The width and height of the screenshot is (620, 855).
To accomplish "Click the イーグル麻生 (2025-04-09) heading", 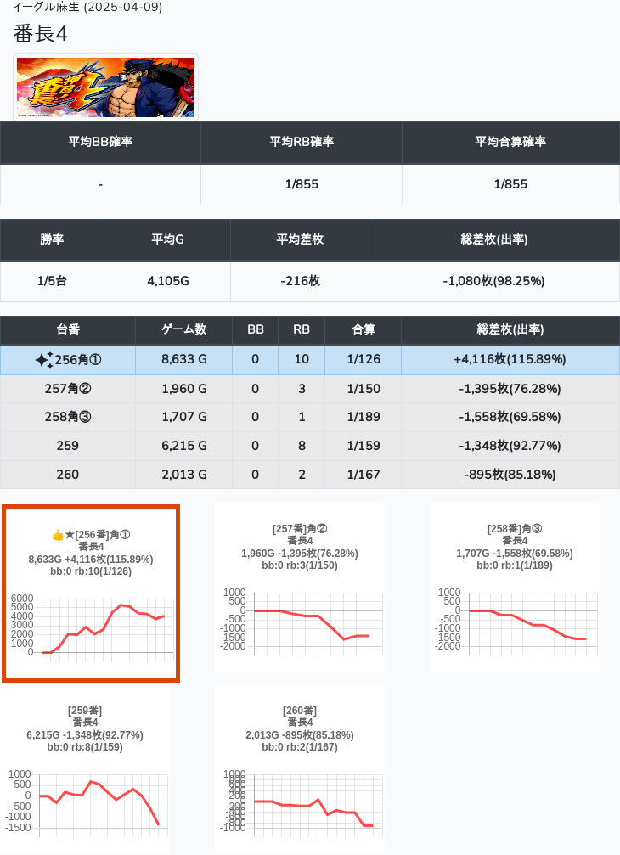I will tap(87, 8).
